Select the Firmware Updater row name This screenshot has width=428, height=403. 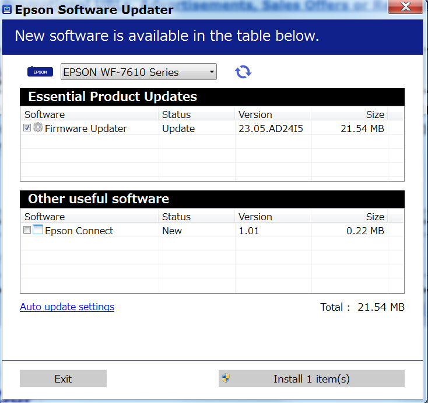click(x=86, y=128)
